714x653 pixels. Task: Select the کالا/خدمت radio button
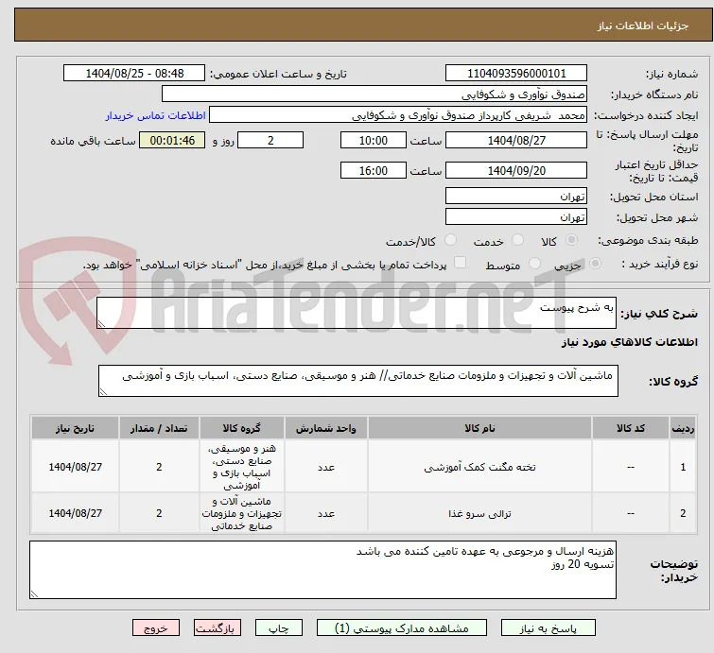point(450,240)
